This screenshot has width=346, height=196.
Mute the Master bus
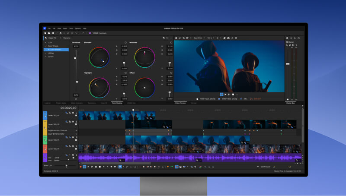click(293, 45)
